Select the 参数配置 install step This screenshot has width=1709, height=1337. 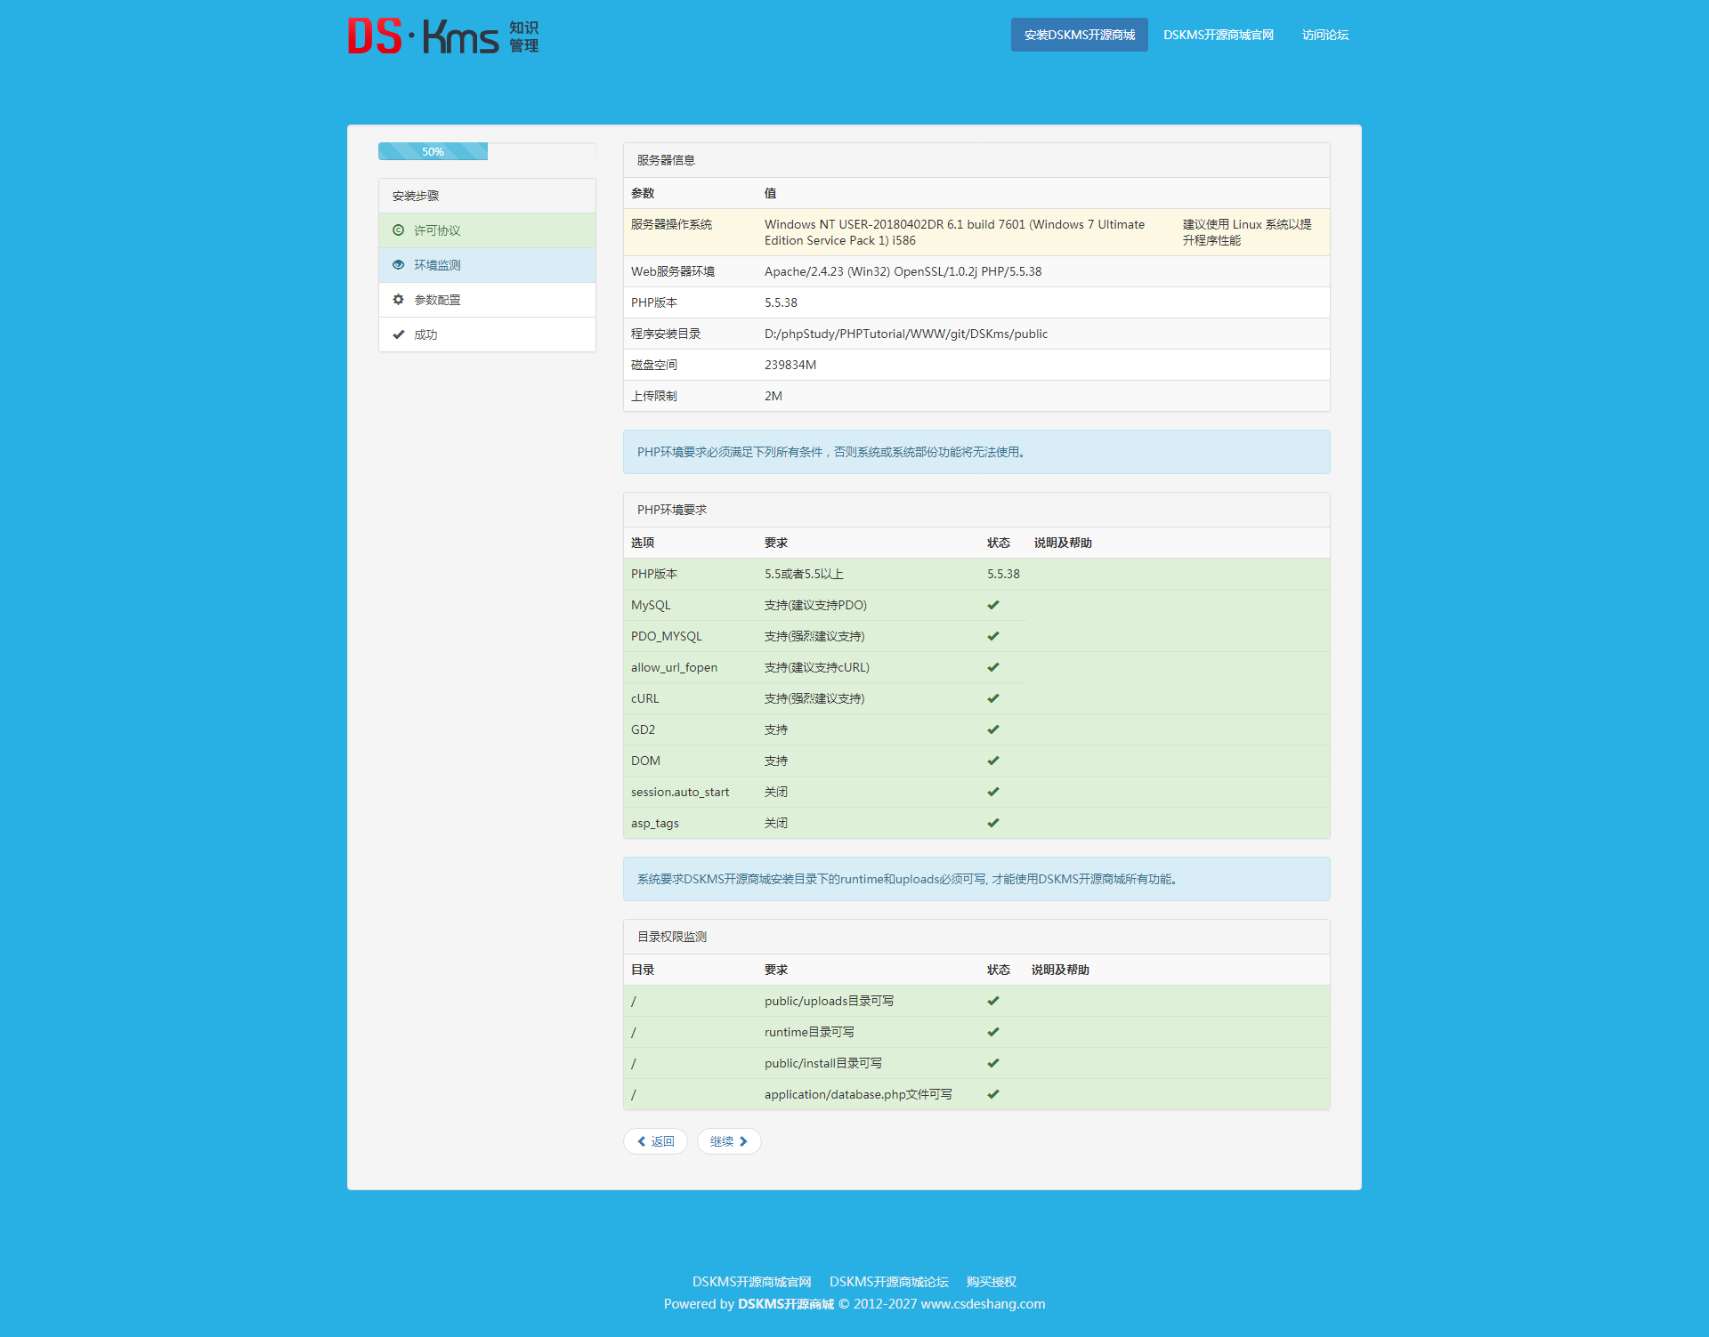pyautogui.click(x=487, y=300)
